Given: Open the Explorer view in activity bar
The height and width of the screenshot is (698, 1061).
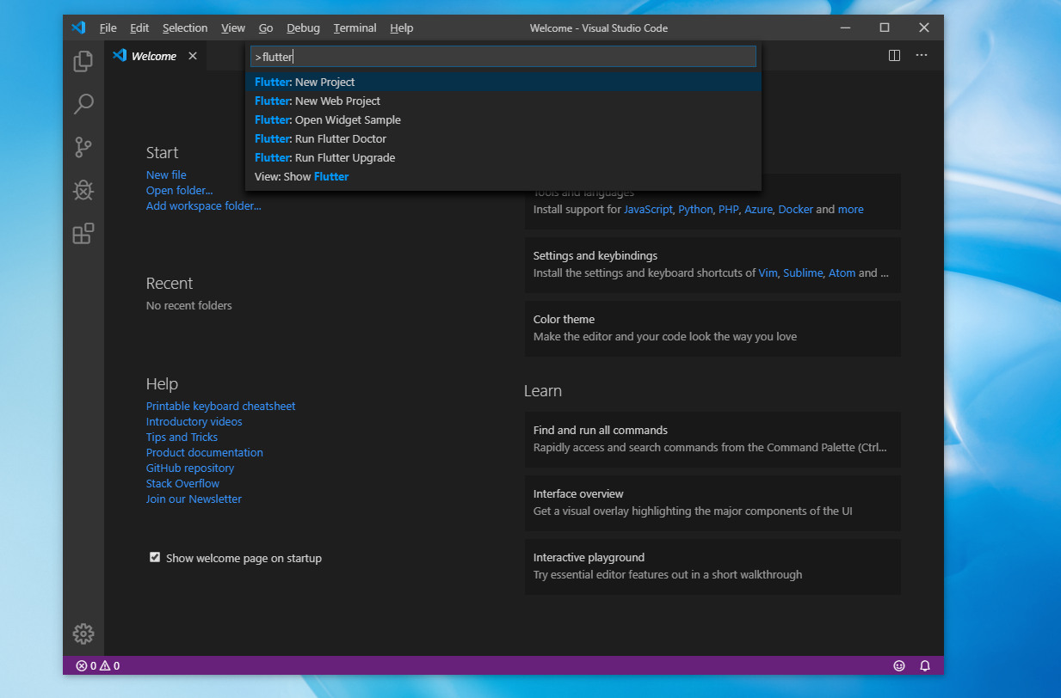Looking at the screenshot, I should click(83, 61).
